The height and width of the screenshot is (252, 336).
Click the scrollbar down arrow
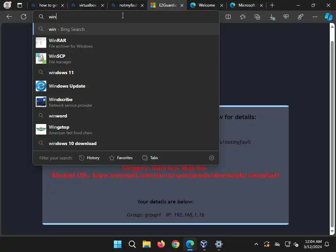coord(332,231)
